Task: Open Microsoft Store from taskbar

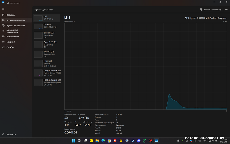Action: [x=109, y=141]
